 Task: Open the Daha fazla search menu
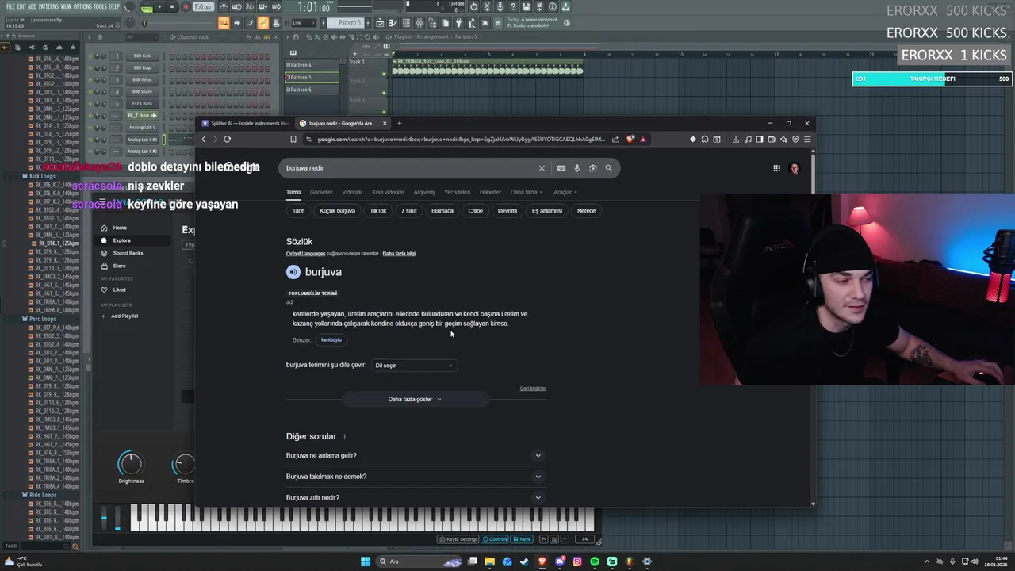[526, 192]
